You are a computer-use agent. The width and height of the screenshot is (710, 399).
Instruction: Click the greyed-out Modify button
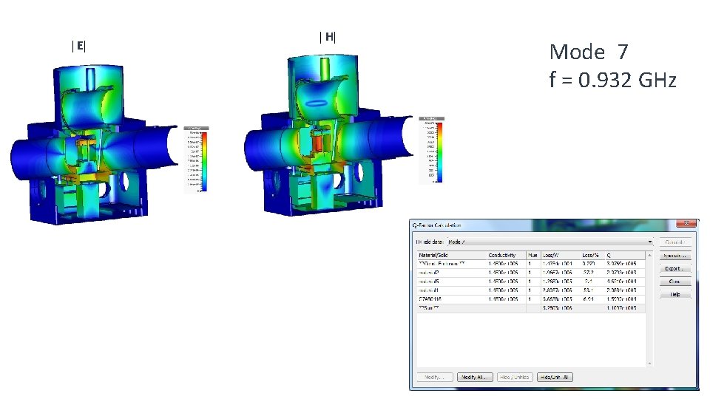[435, 378]
